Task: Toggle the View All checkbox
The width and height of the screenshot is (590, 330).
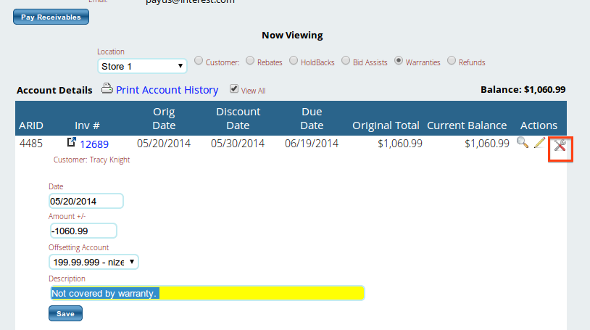Action: (234, 88)
